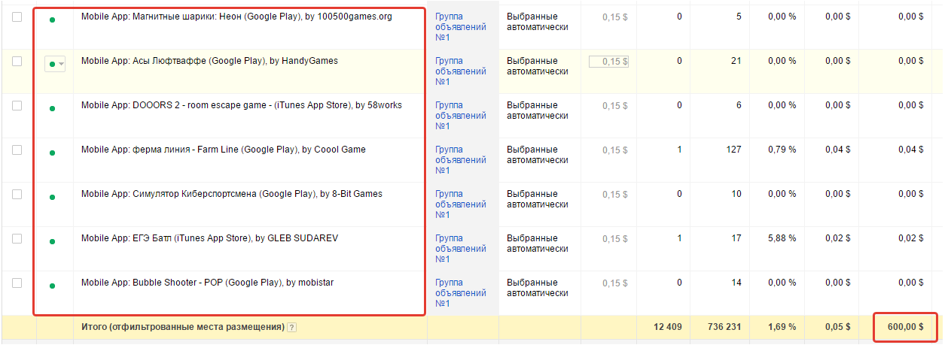Click help question mark icon beside Итого
The image size is (951, 351).
[291, 328]
